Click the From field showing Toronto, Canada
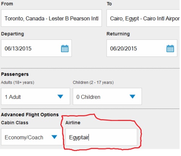 pyautogui.click(x=51, y=18)
